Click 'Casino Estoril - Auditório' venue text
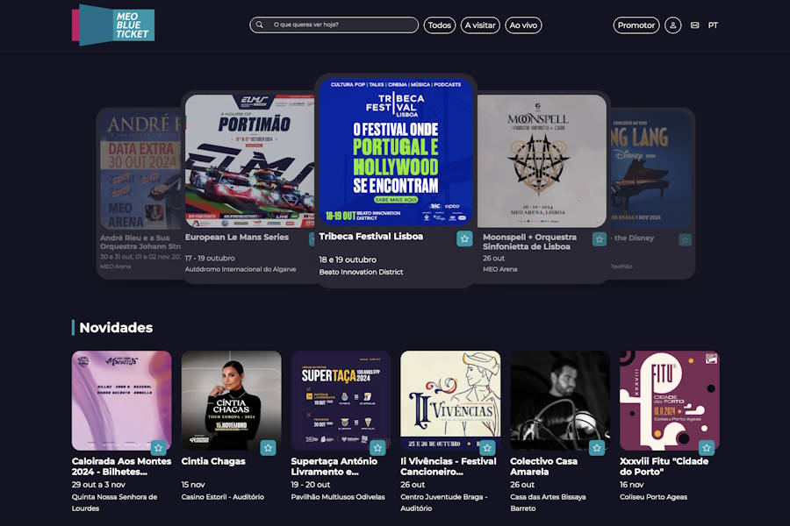The image size is (790, 526). tap(223, 497)
